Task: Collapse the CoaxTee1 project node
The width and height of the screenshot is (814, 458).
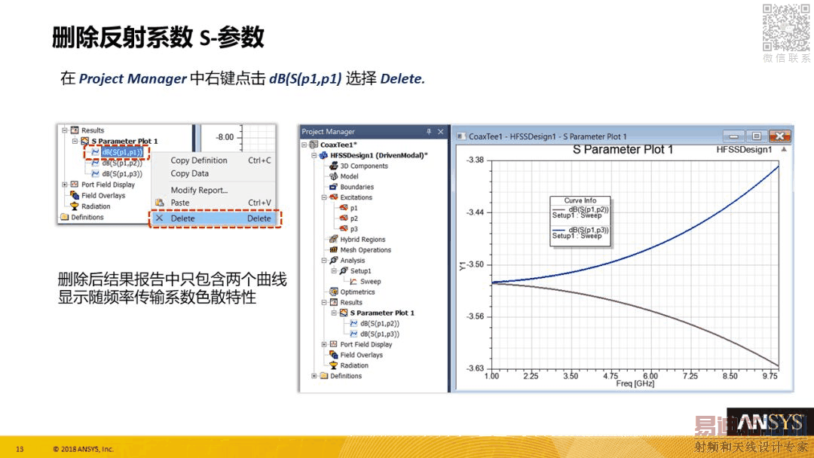Action: 304,145
